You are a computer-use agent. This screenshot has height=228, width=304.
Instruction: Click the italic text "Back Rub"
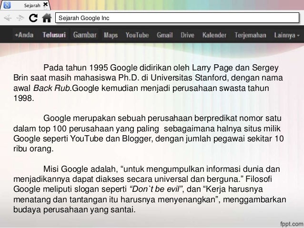click(52, 88)
